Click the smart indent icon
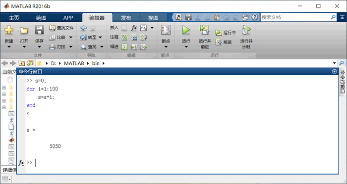The image size is (347, 184). point(124,47)
